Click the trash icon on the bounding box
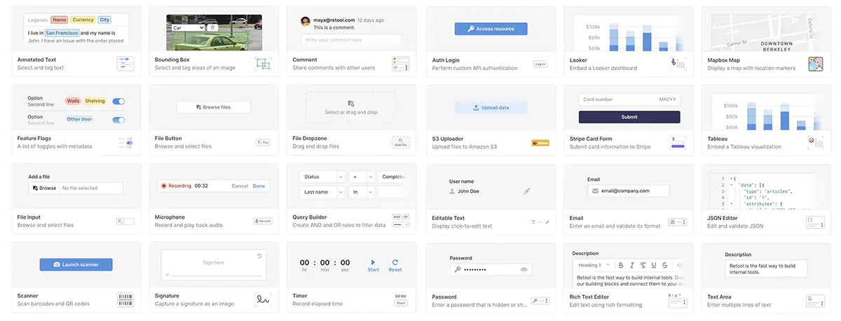 click(x=213, y=27)
